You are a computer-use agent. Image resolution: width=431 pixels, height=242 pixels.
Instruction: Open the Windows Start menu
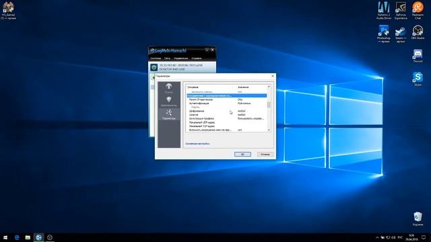[x=5, y=237]
